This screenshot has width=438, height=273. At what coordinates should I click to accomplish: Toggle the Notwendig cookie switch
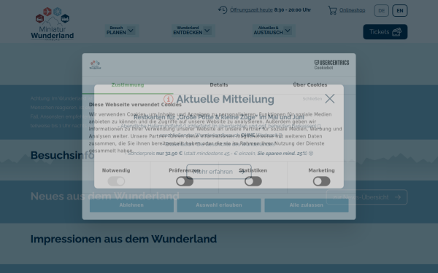tap(116, 181)
